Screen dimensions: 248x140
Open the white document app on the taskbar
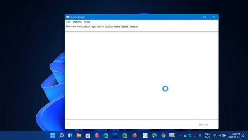click(x=145, y=135)
